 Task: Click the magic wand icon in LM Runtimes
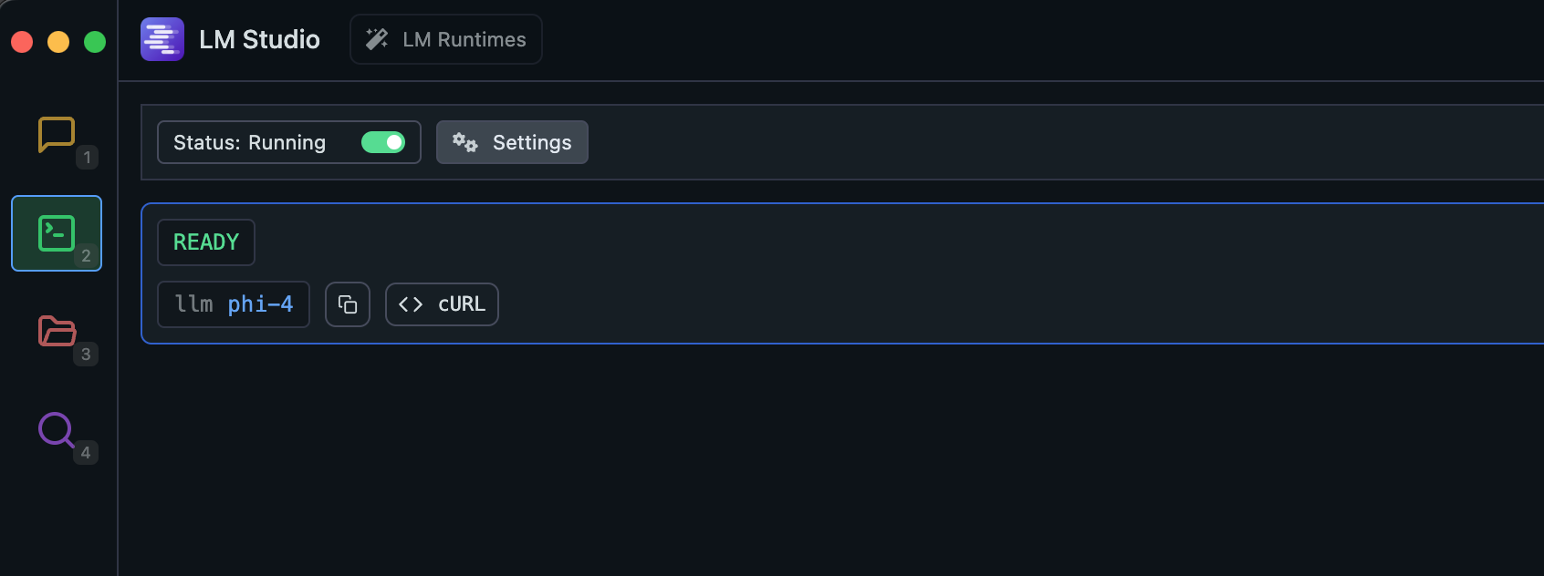tap(377, 39)
